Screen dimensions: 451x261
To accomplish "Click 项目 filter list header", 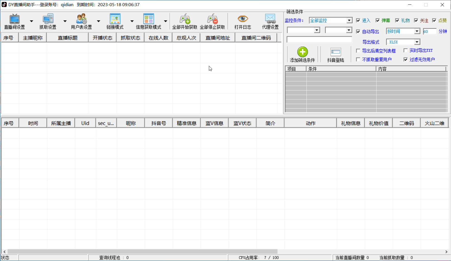I will 296,69.
